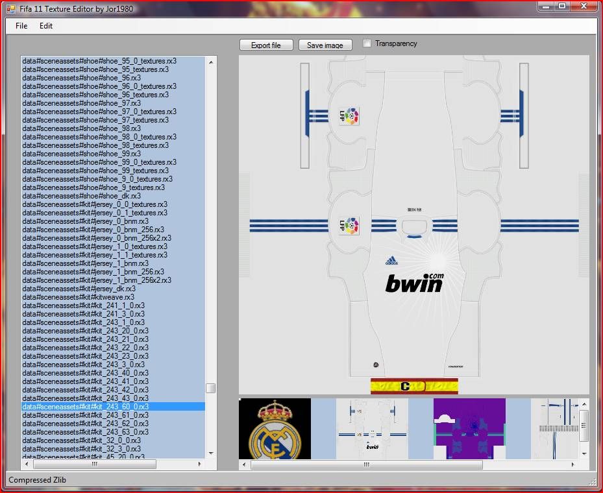Image resolution: width=603 pixels, height=493 pixels.
Task: Click the thumbnail strip horizontal scrollbar thumb
Action: [x=366, y=465]
